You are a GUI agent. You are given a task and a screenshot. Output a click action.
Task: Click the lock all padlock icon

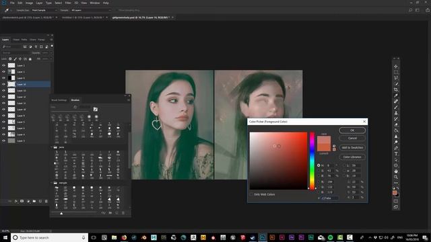coord(30,58)
